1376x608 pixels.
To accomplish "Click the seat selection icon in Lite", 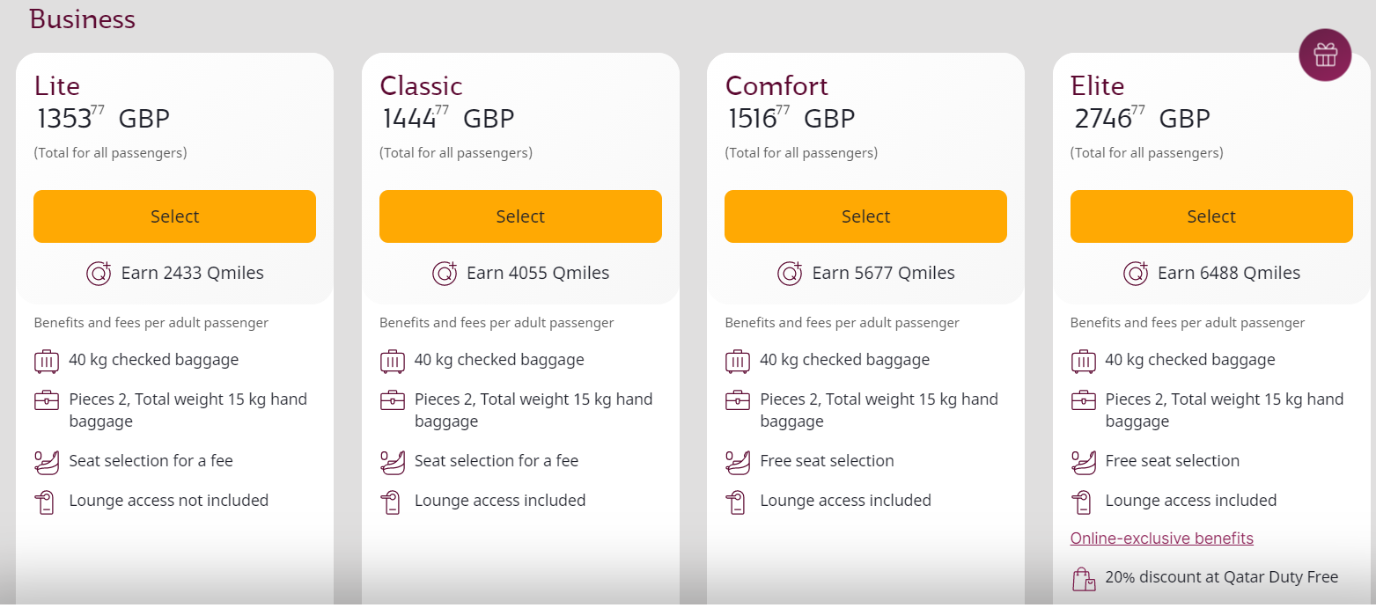I will pos(46,462).
